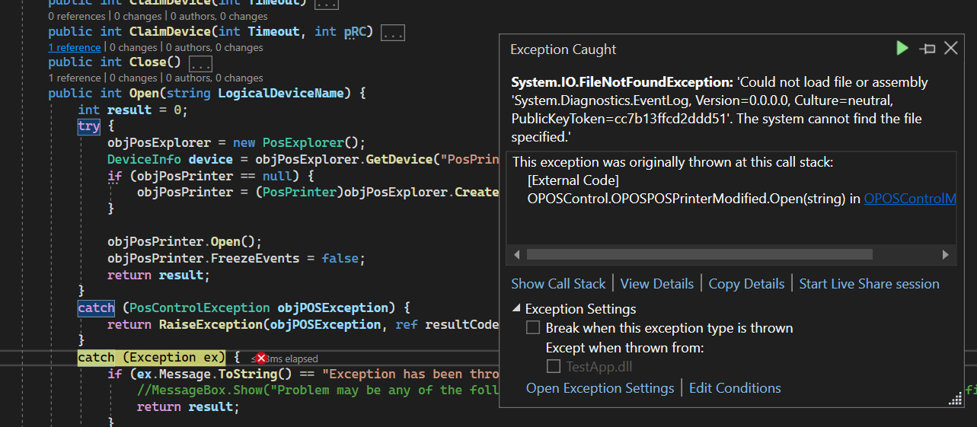The height and width of the screenshot is (427, 977).
Task: Click 'return RaiseException' code line
Action: 303,324
